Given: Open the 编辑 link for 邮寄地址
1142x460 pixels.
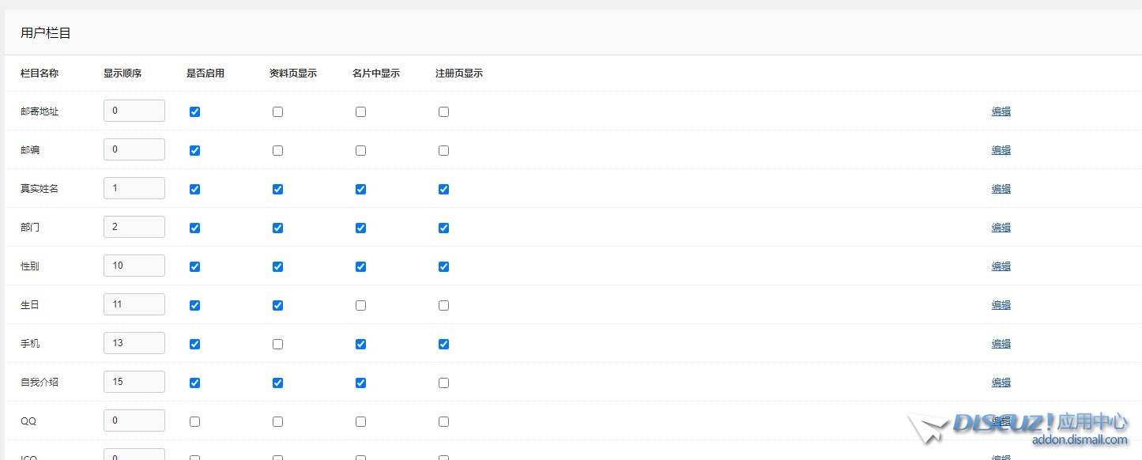Looking at the screenshot, I should coord(1001,111).
